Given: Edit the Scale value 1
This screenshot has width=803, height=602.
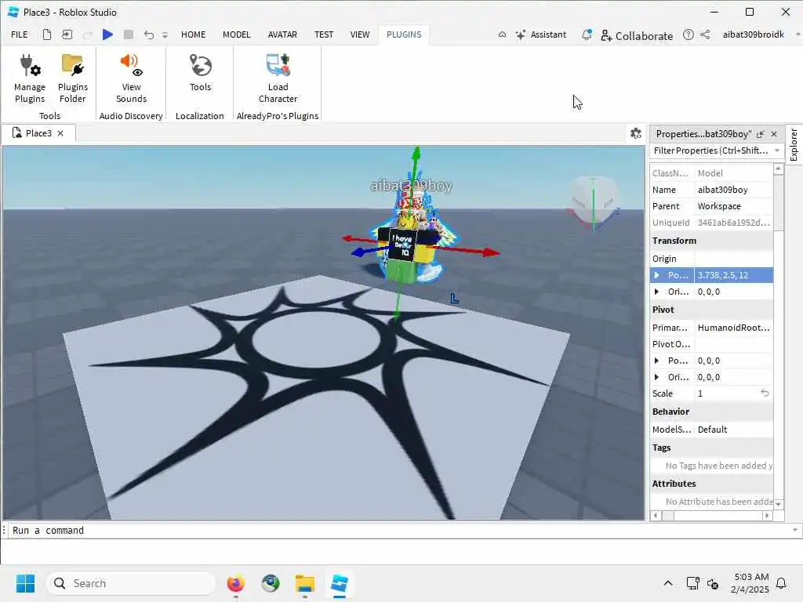Looking at the screenshot, I should pos(726,393).
